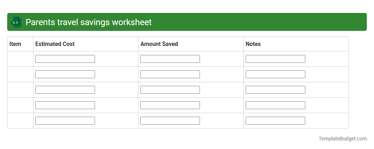Focus the second row Notes field
This screenshot has width=374, height=149.
point(275,74)
